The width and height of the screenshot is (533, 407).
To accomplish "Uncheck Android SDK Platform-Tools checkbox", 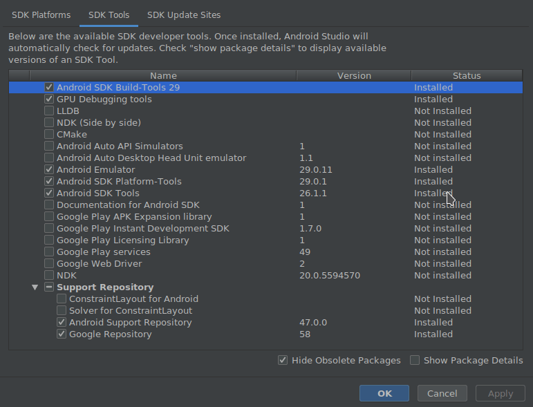I will 49,181.
